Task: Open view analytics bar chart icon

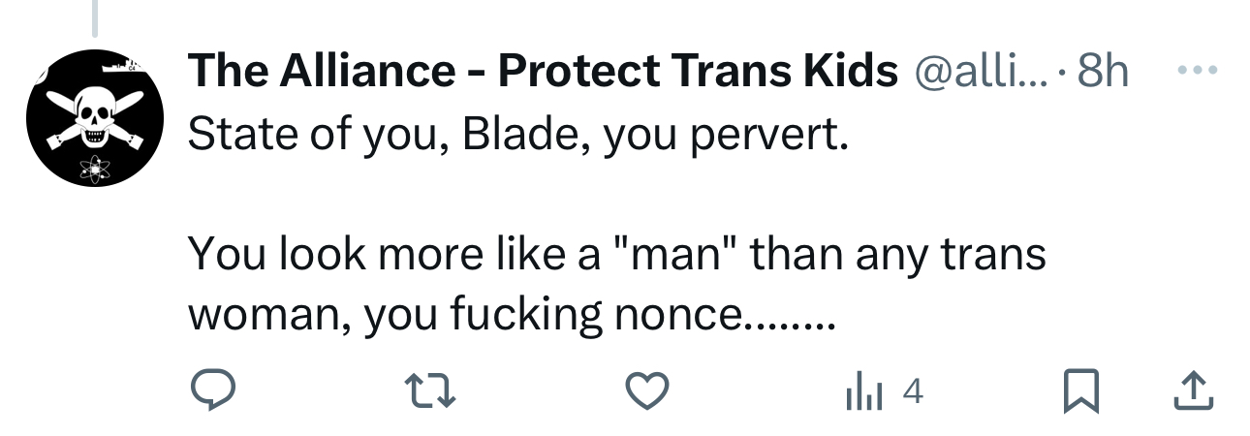Action: coord(861,391)
